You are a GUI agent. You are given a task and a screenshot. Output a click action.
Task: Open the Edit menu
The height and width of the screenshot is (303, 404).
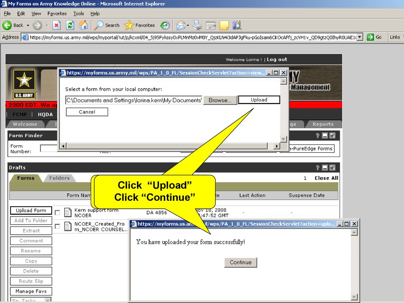21,13
